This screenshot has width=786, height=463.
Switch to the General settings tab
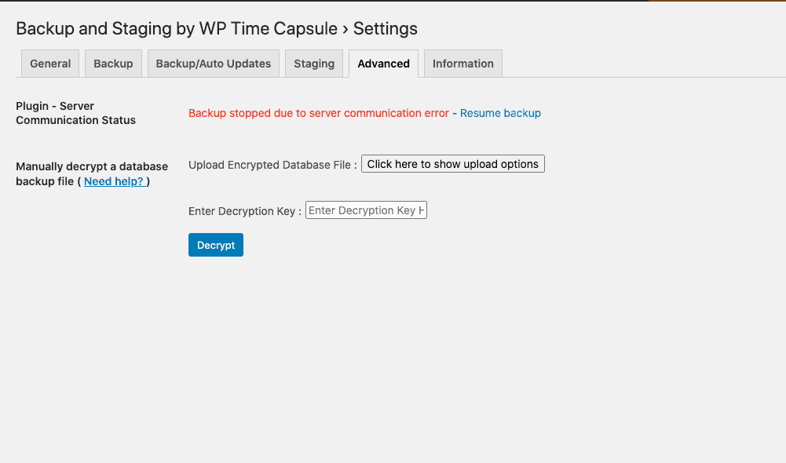point(49,64)
